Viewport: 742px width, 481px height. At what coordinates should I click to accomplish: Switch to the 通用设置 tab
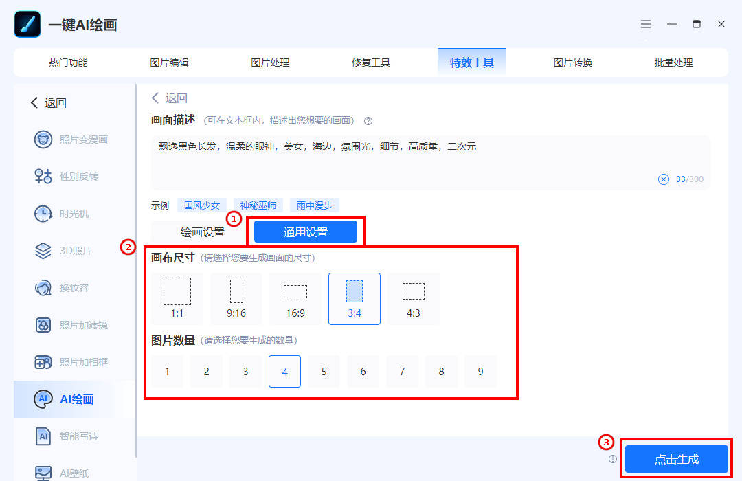coord(306,232)
